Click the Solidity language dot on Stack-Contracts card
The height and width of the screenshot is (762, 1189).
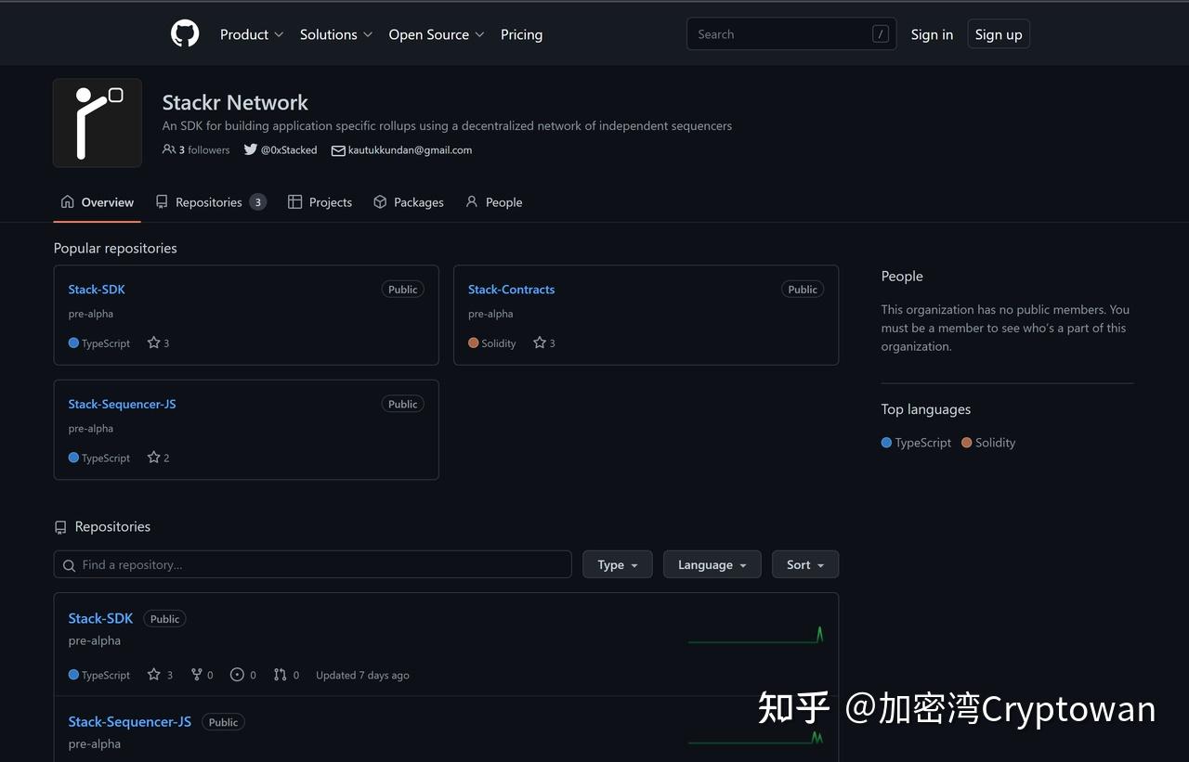pyautogui.click(x=474, y=343)
